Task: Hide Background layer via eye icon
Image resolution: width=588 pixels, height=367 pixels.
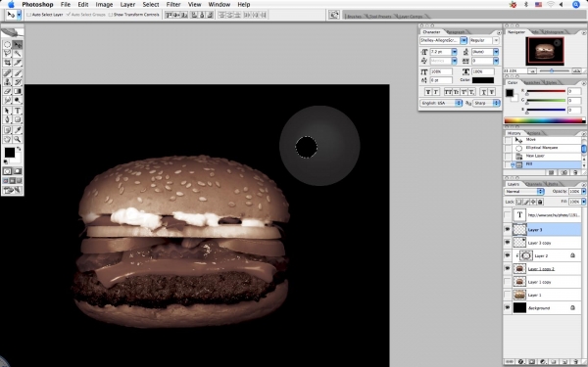Action: pos(507,307)
